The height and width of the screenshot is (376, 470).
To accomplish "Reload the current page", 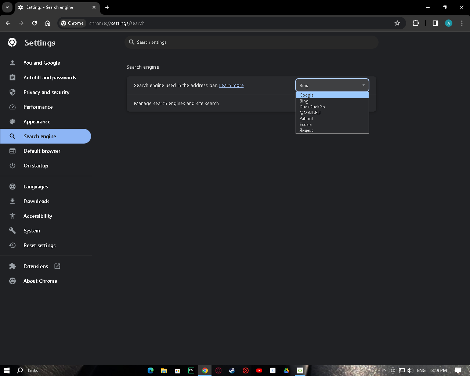I will [x=35, y=23].
